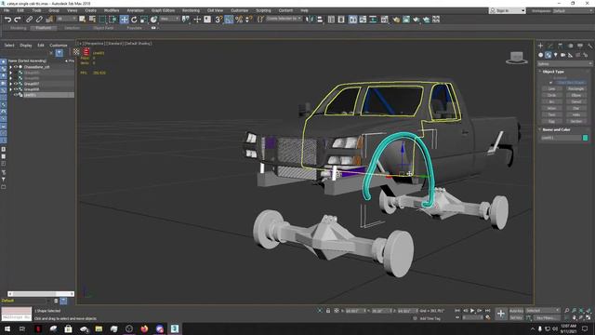
Task: Select the Shapes category icon in Create panel
Action: pos(548,55)
